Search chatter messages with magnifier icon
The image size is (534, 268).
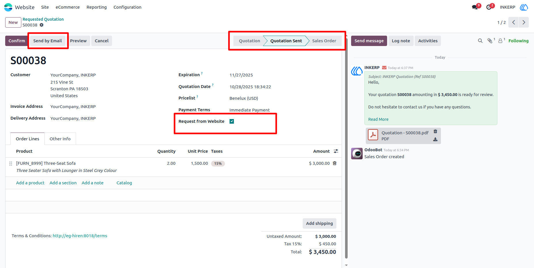[480, 41]
